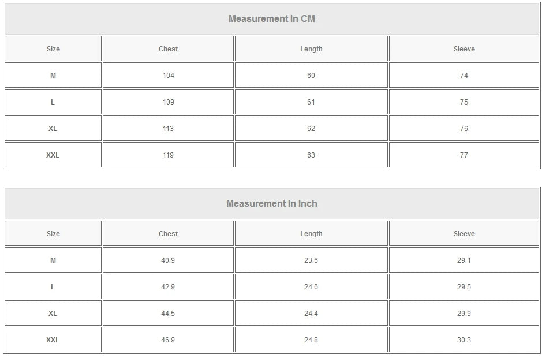
Task: Click the length value 24.0 cell
Action: point(311,287)
